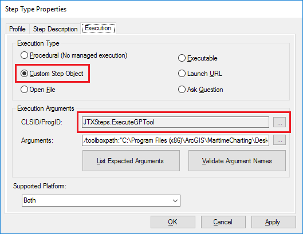
Task: Open the CLSID/ProgID browse ellipsis button
Action: coord(280,122)
